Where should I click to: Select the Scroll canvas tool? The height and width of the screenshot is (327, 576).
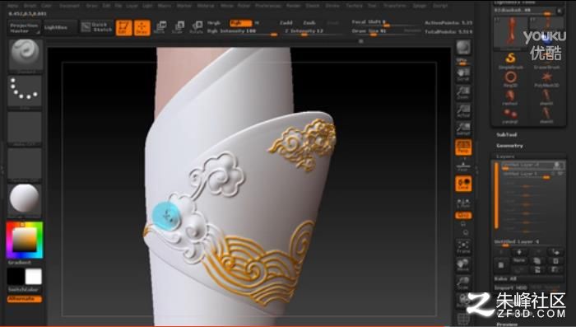pyautogui.click(x=463, y=74)
